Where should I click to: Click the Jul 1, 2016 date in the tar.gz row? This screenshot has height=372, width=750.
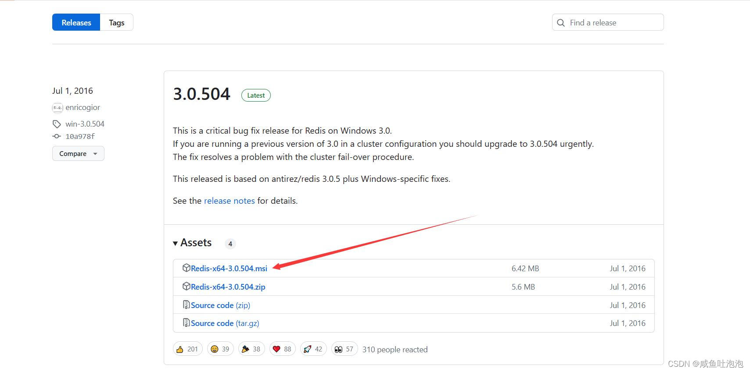point(628,323)
